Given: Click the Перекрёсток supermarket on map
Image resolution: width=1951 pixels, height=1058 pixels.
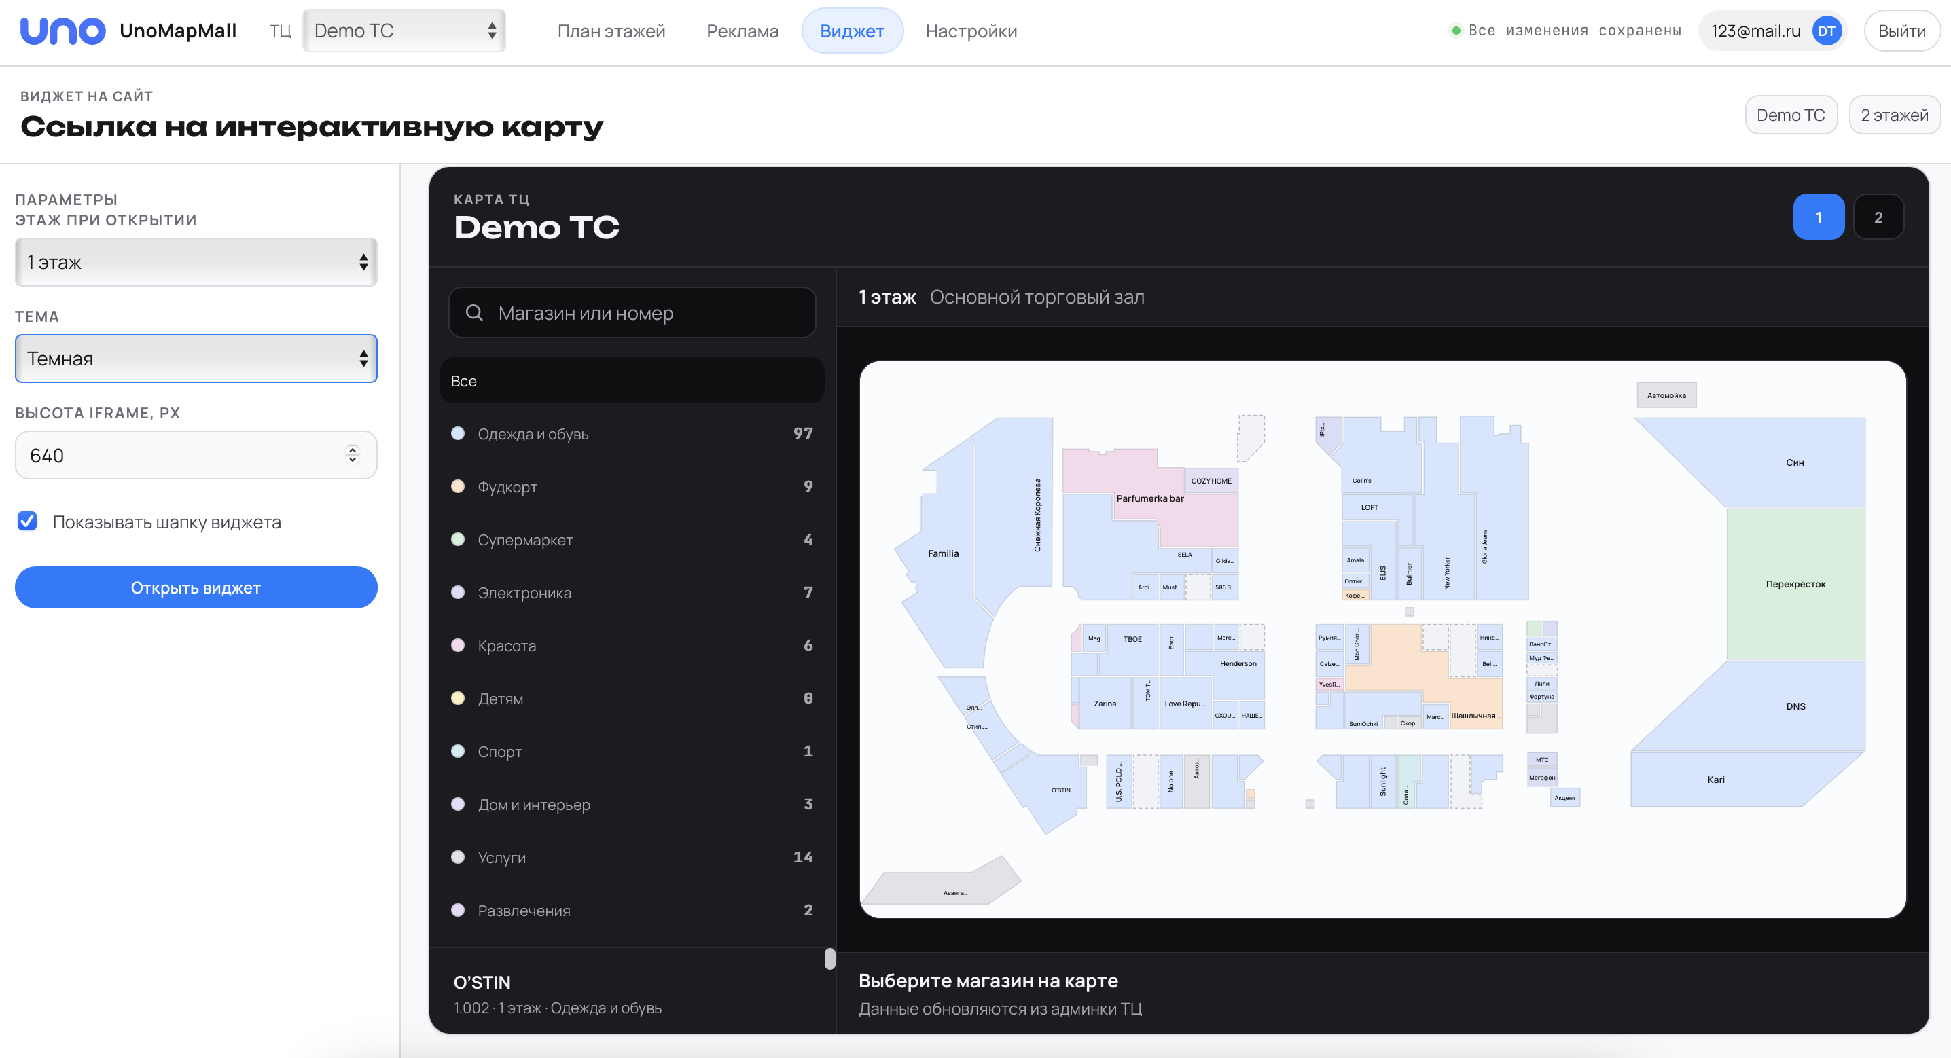Looking at the screenshot, I should tap(1795, 584).
